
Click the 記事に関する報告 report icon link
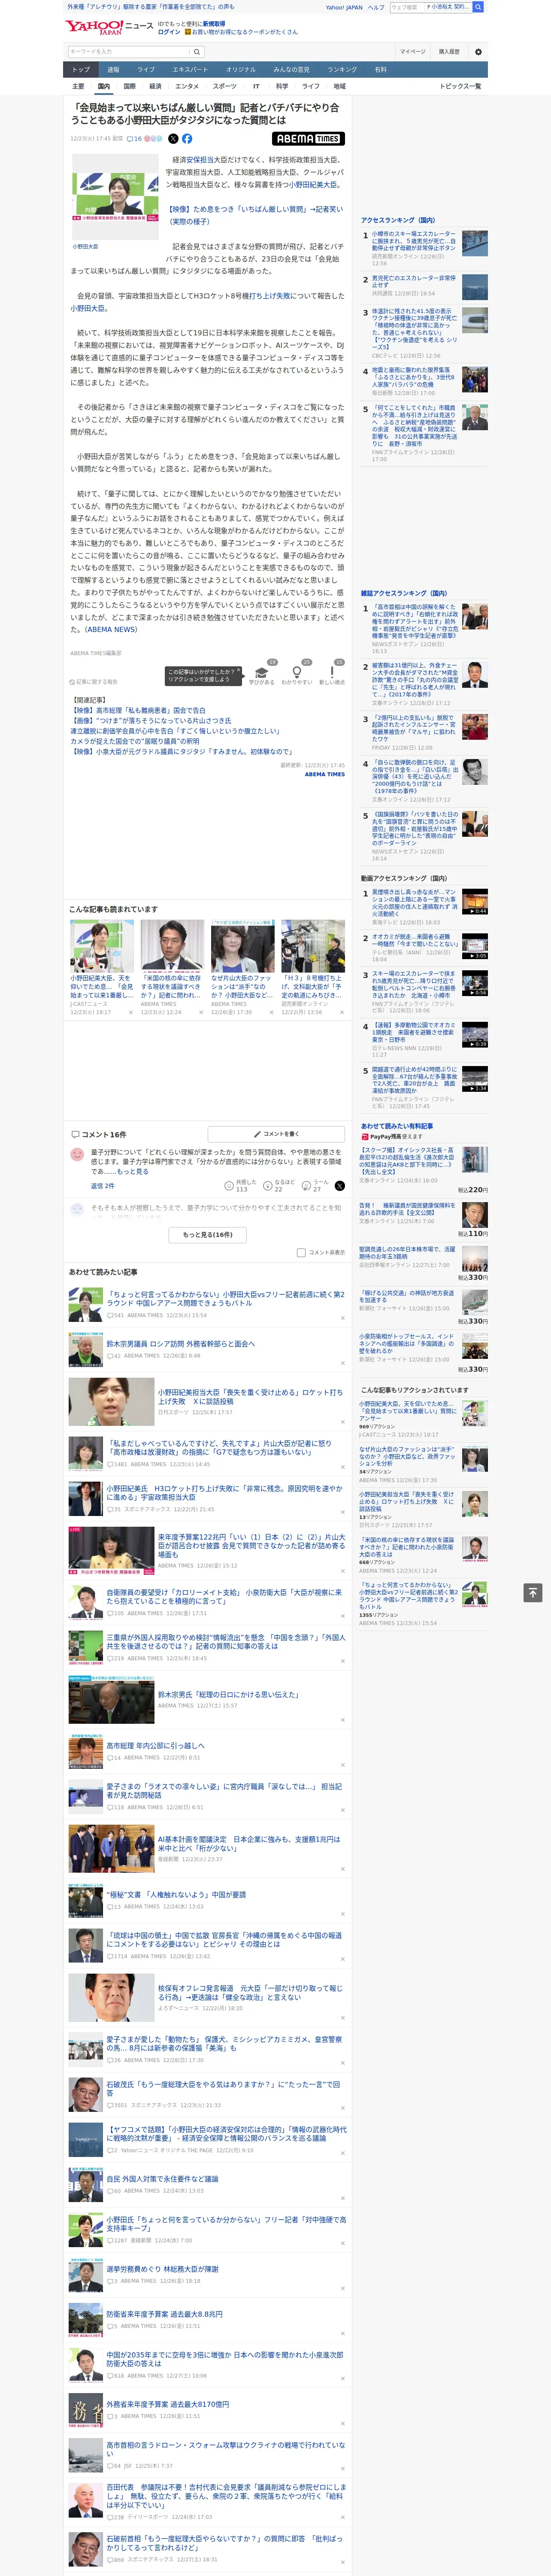pos(94,682)
